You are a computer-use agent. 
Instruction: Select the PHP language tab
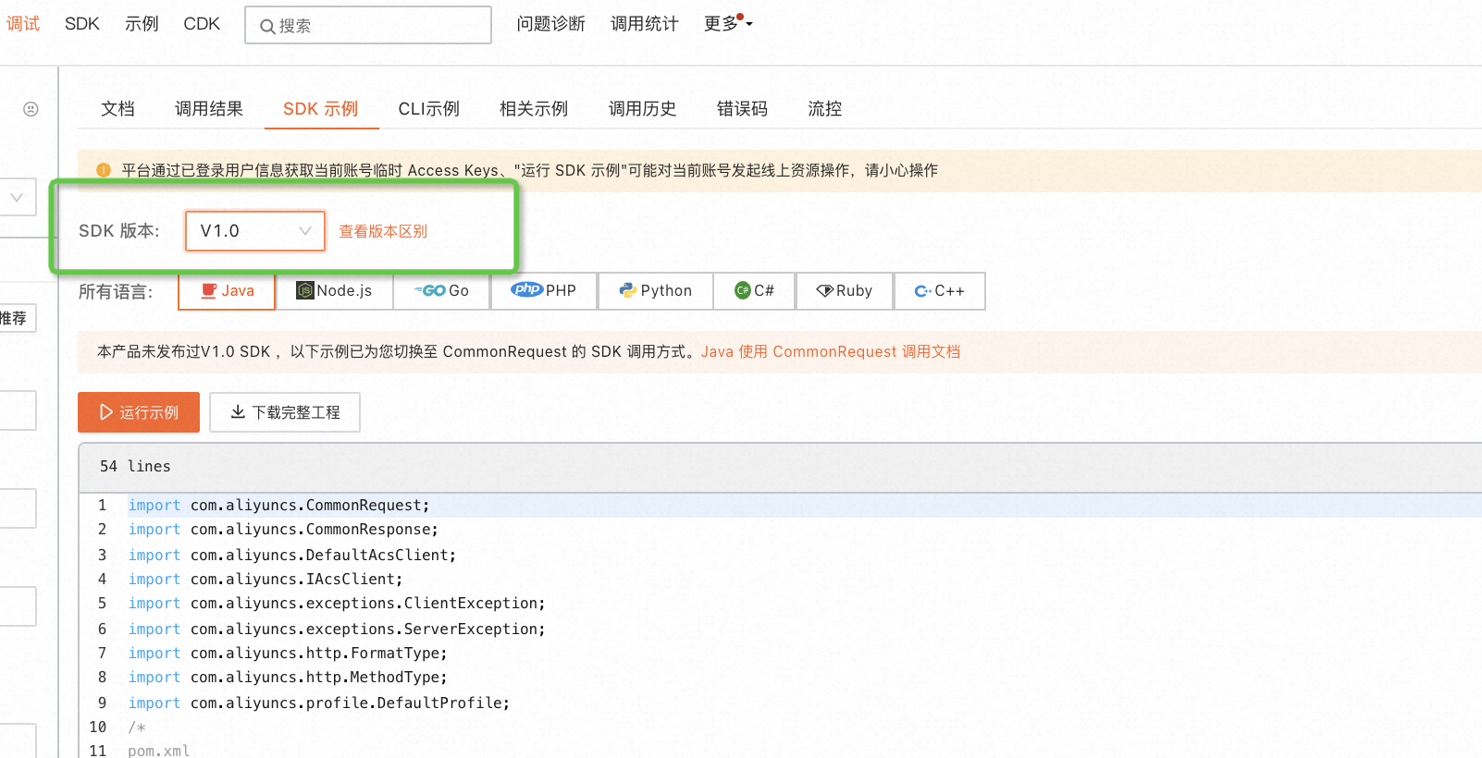[x=544, y=291]
